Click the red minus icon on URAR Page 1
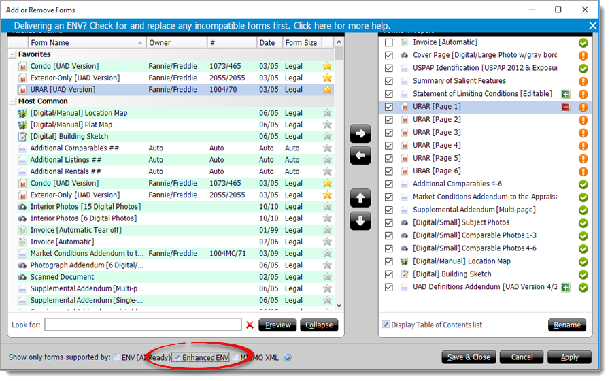The width and height of the screenshot is (610, 381). pos(566,107)
